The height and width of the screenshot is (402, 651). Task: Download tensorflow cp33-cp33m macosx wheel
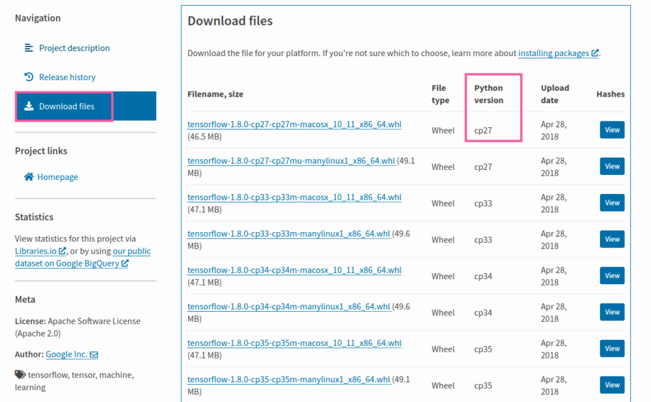coord(294,197)
